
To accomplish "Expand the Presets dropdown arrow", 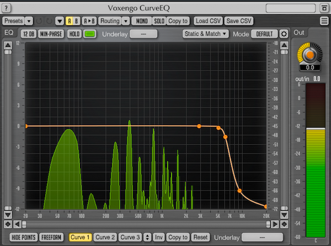I will [29, 21].
